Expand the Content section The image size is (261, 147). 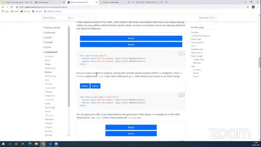point(48,42)
